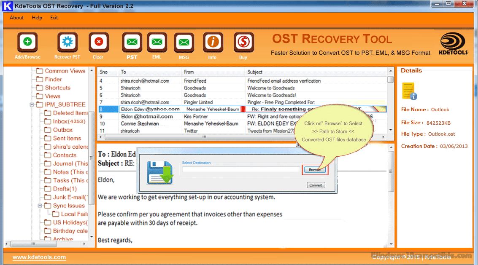The image size is (478, 265).
Task: Click the message preview down scroll arrow
Action: coord(391,244)
